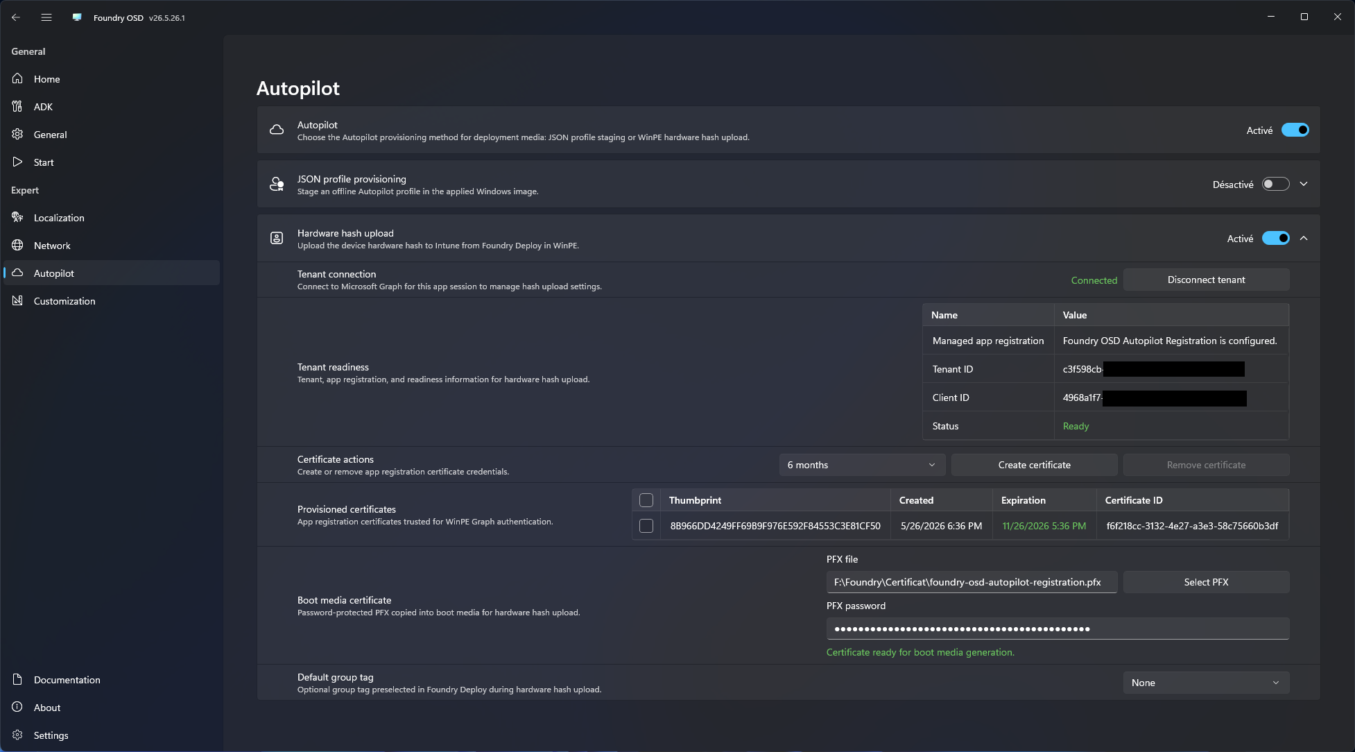Click the PFX file path field
Viewport: 1355px width, 752px height.
click(972, 582)
